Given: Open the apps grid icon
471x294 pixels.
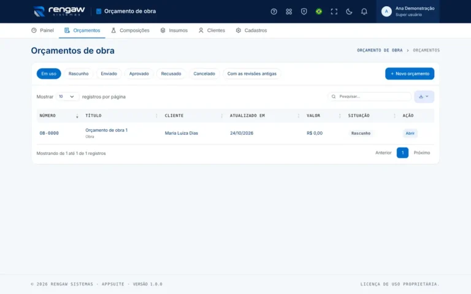Looking at the screenshot, I should coord(289,12).
